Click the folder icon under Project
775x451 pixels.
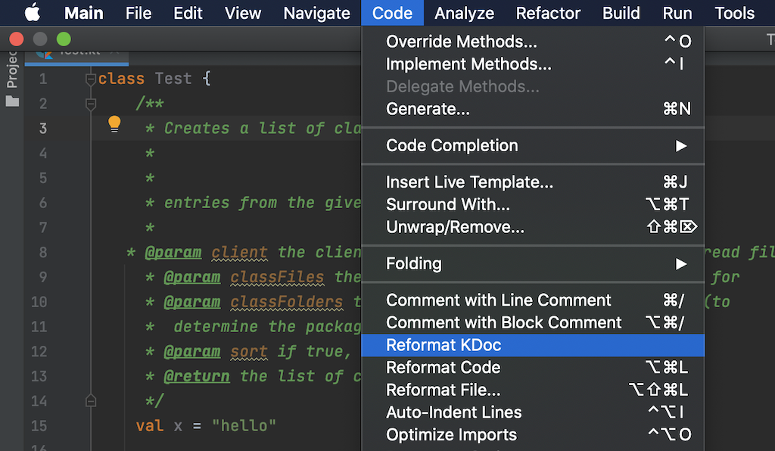(12, 100)
